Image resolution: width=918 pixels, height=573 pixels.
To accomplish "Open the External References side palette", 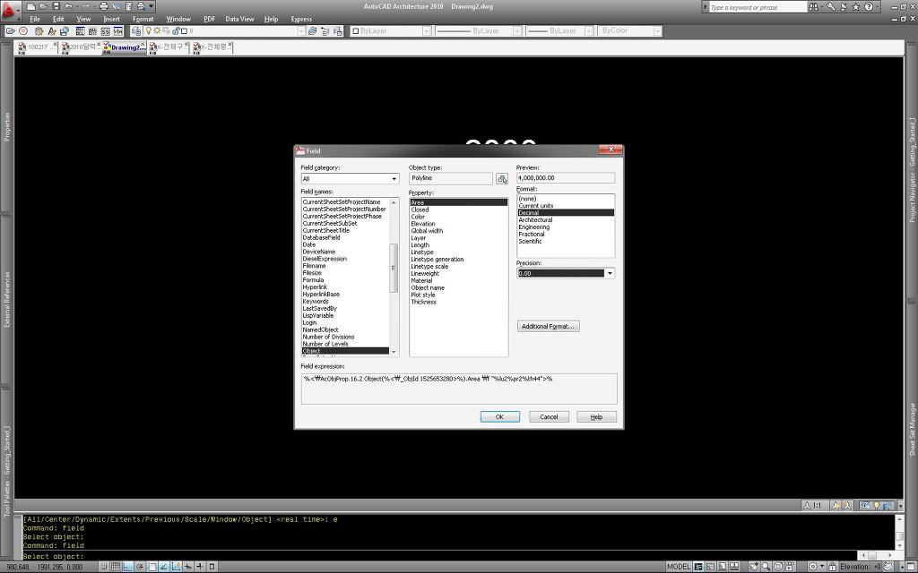I will 7,299.
